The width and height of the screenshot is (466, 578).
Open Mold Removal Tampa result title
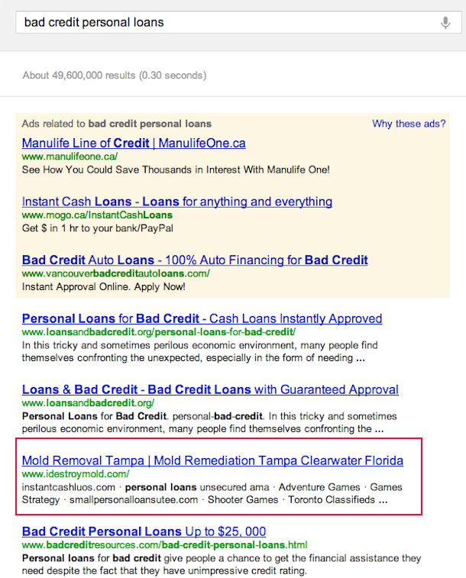(x=212, y=460)
